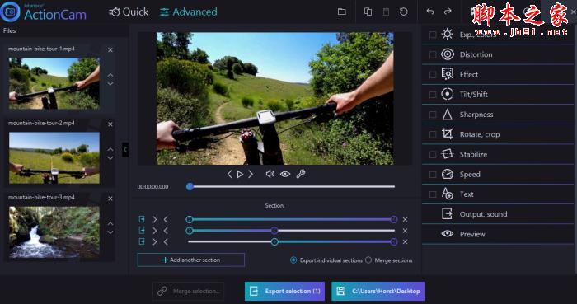Screen dimensions: 577x304
Task: Move mountain-bike-tour-2.mp4 down in list
Action: click(110, 158)
